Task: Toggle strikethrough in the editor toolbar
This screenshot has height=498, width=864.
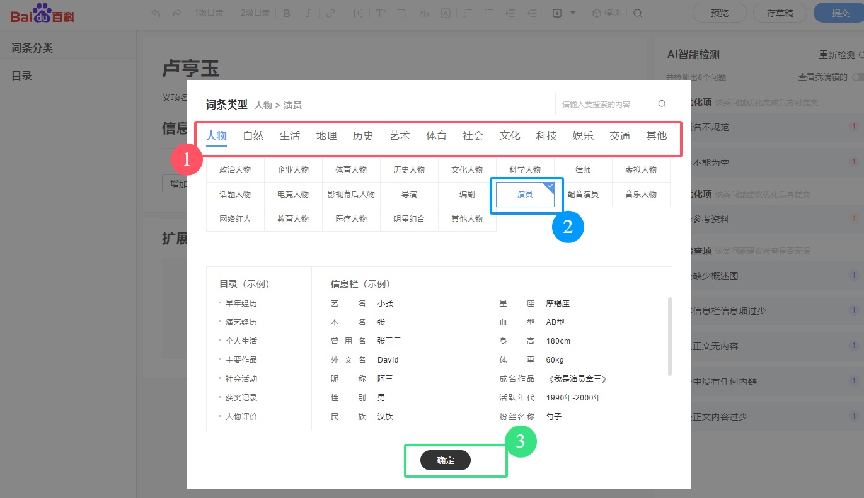Action: coord(423,13)
